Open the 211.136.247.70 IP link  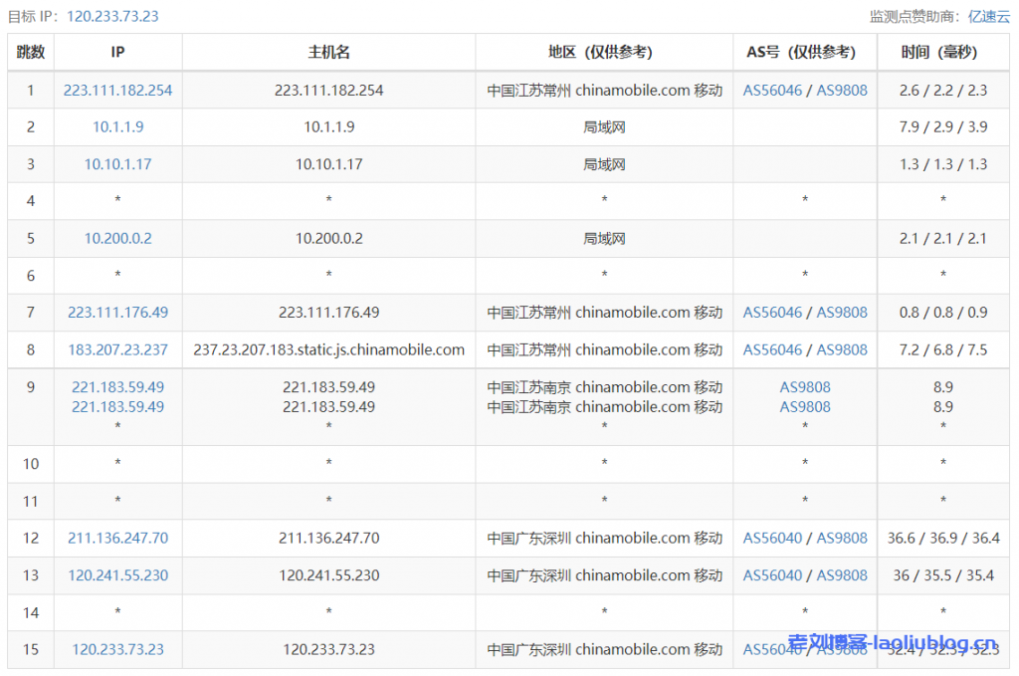coord(117,538)
